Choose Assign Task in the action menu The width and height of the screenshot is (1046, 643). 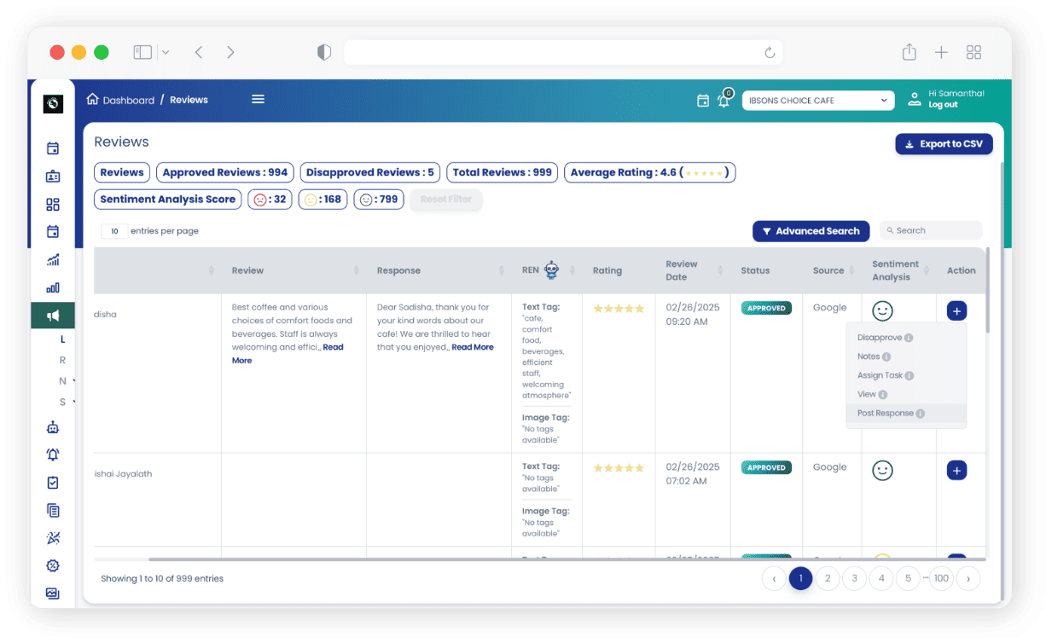pos(880,375)
